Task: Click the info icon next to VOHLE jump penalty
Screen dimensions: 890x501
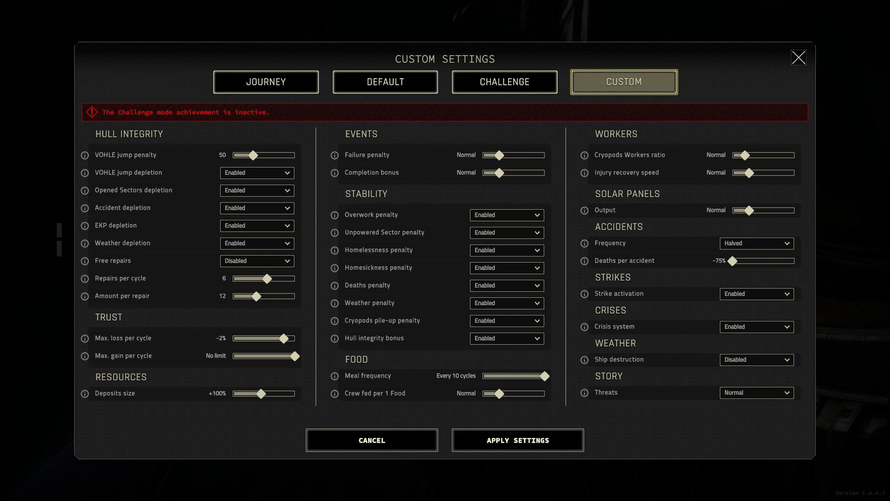Action: point(85,154)
